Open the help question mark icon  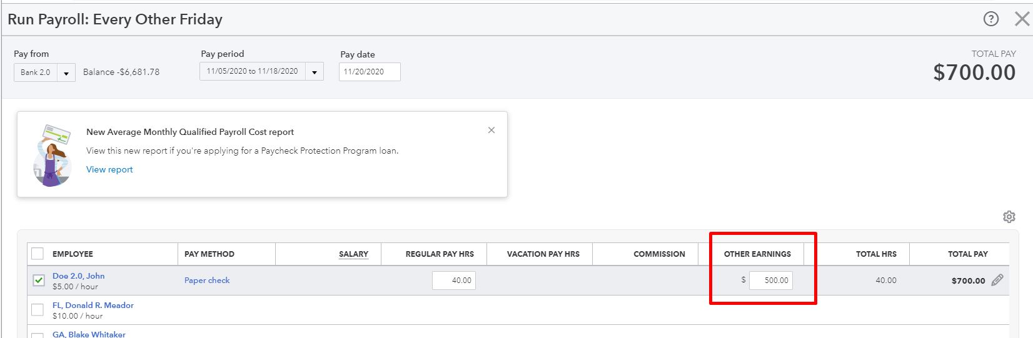click(x=990, y=19)
